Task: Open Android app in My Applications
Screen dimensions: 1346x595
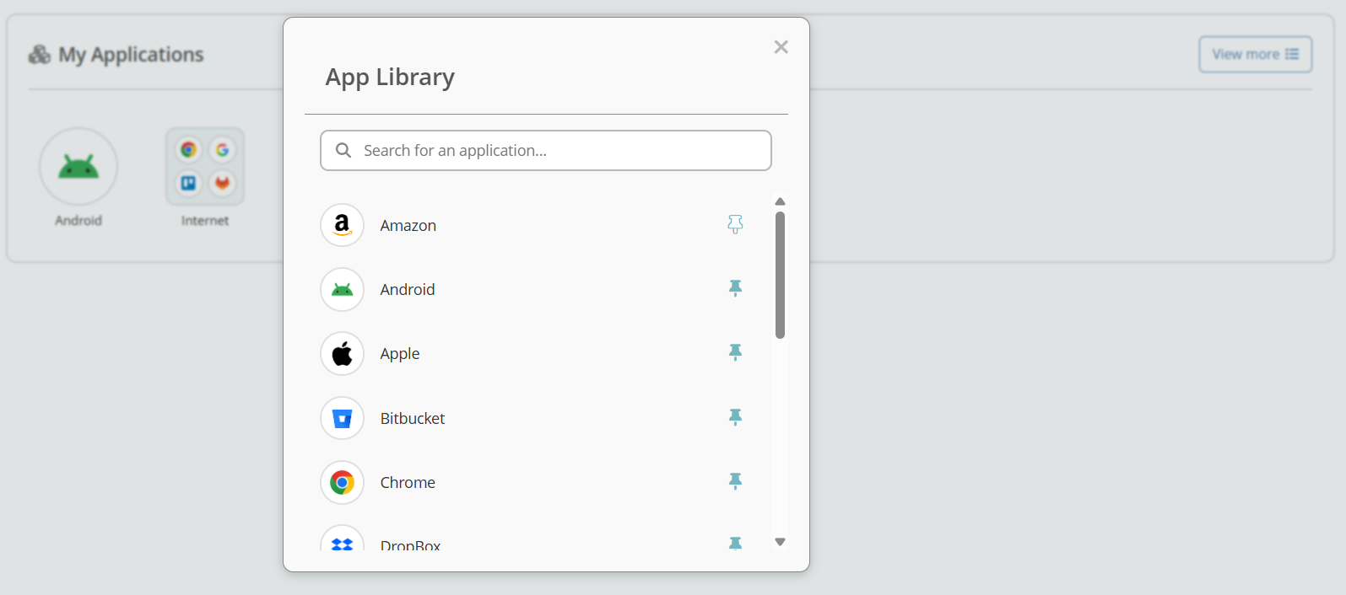Action: coord(78,167)
